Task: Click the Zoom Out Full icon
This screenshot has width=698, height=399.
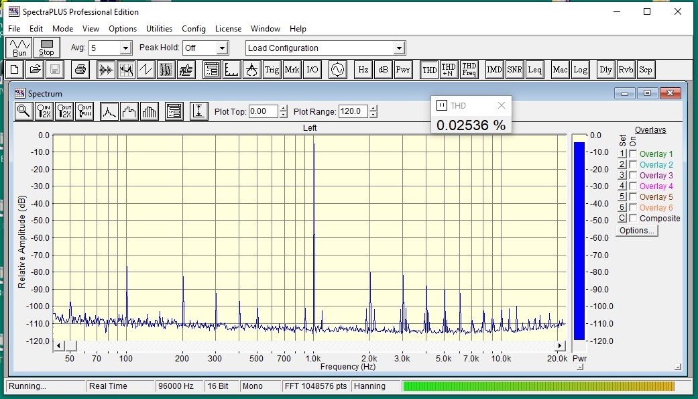Action: coord(84,111)
